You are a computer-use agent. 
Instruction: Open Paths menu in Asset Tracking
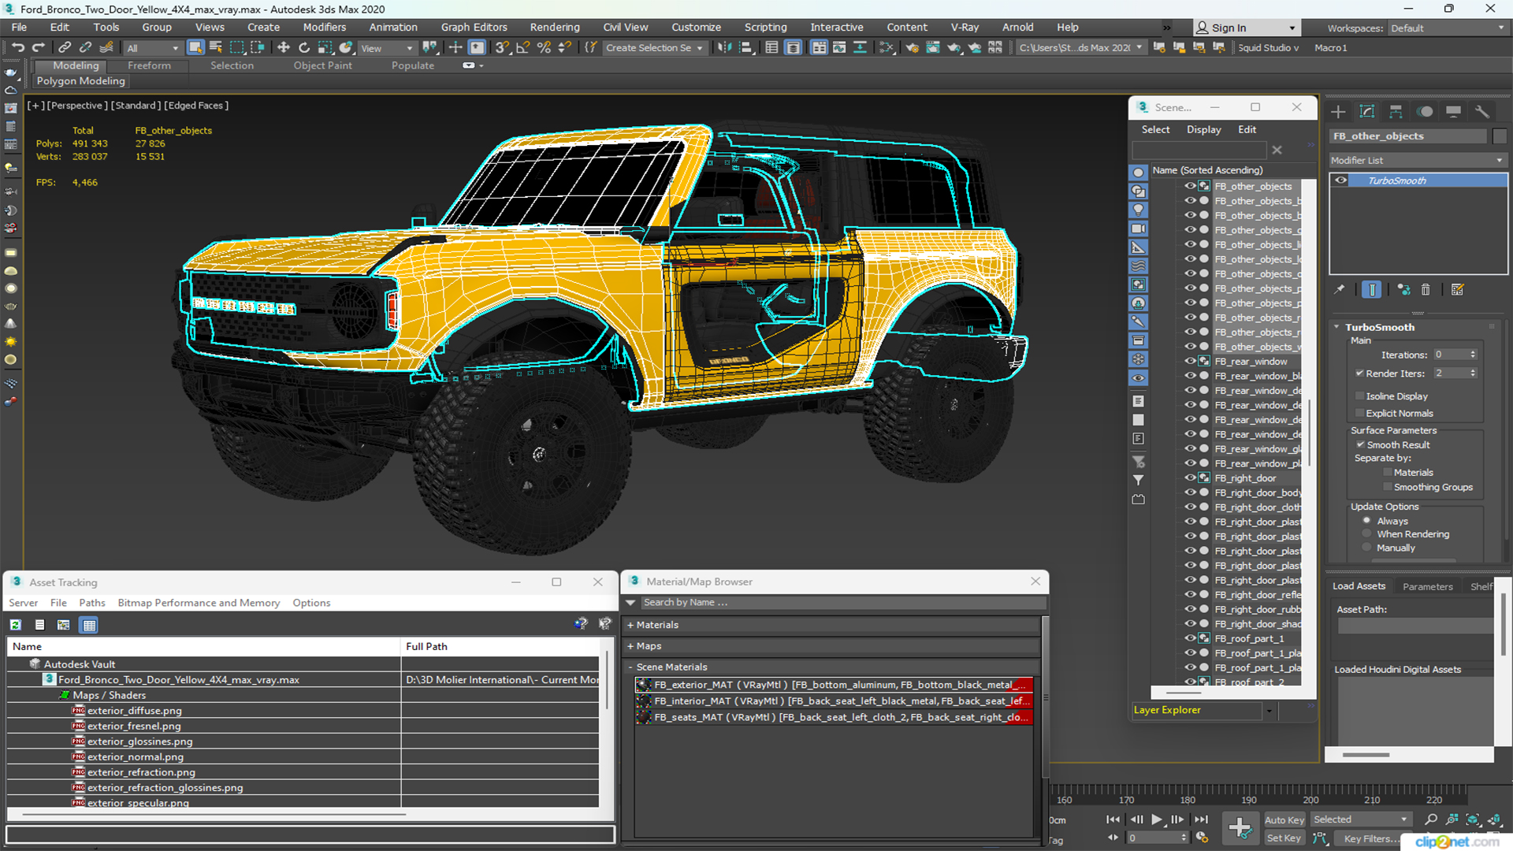tap(92, 603)
